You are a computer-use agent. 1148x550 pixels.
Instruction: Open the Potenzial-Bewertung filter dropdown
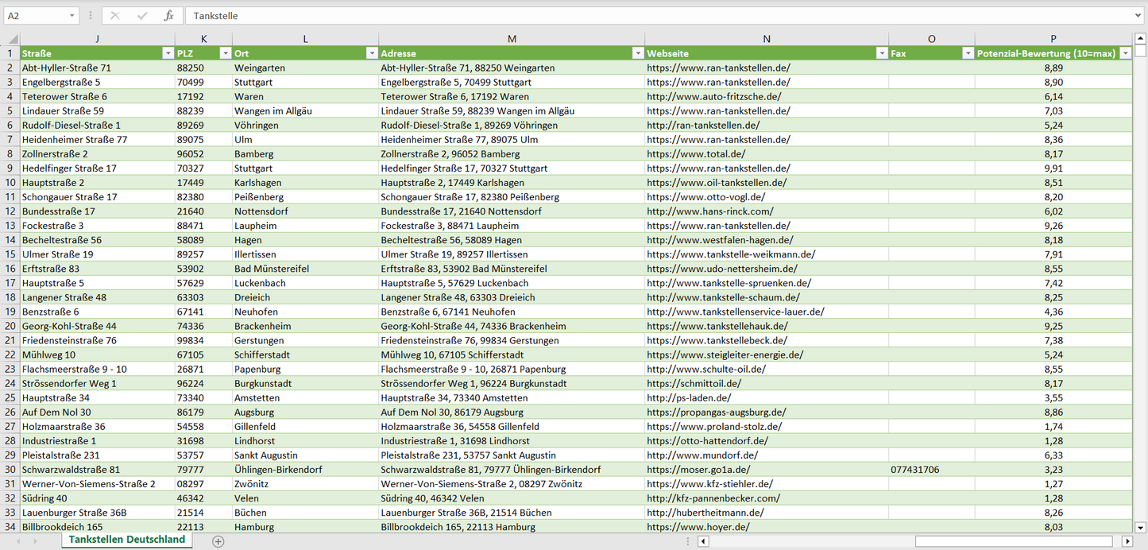tap(1125, 53)
